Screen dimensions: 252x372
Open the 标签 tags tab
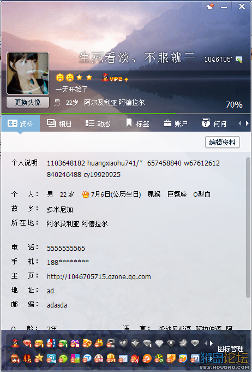coord(137,123)
